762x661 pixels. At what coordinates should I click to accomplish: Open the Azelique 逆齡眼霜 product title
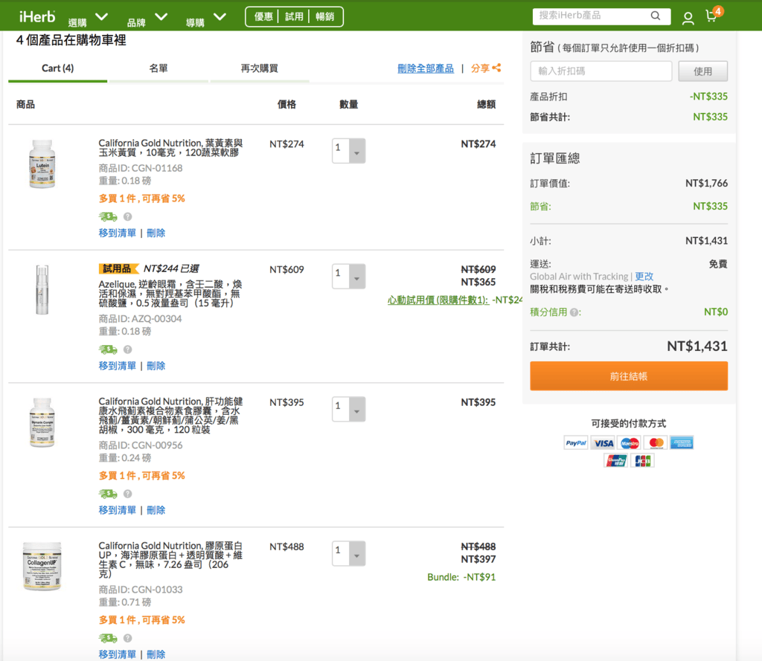pyautogui.click(x=170, y=294)
